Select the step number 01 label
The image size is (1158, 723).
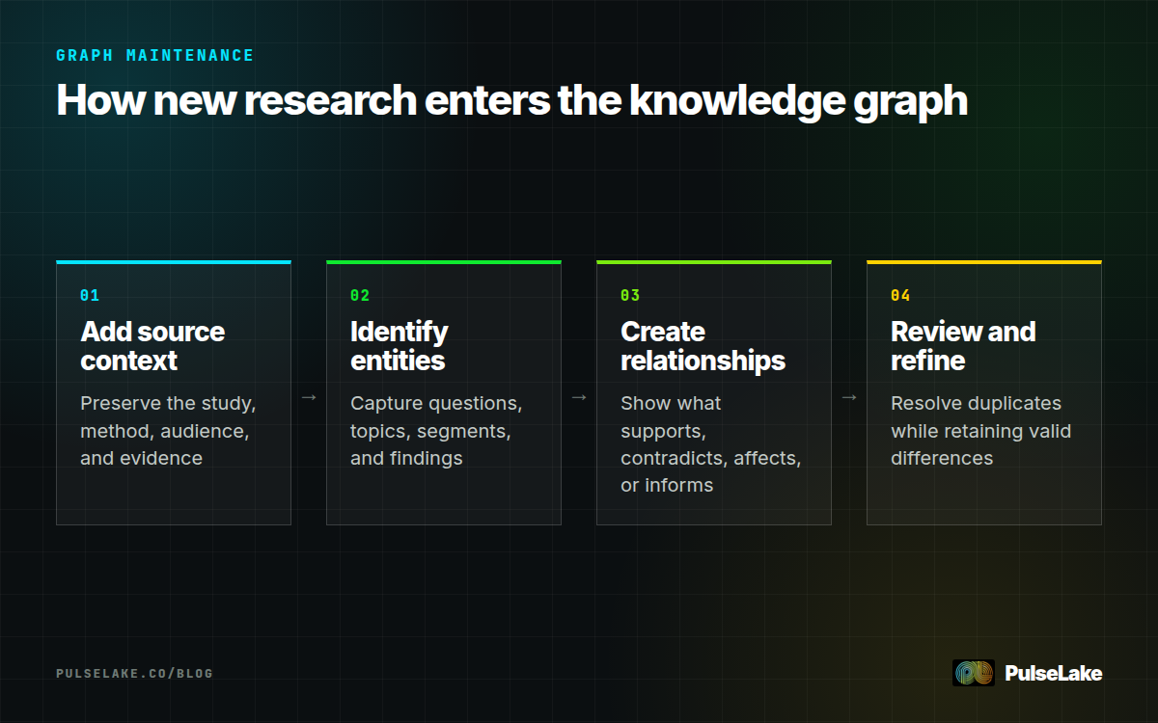click(x=90, y=296)
